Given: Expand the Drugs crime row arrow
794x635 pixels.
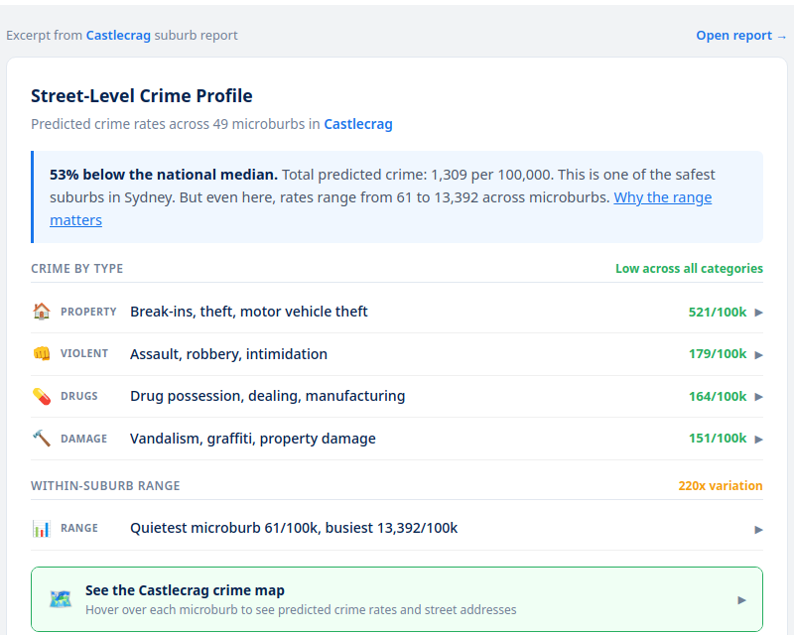Looking at the screenshot, I should tap(758, 397).
